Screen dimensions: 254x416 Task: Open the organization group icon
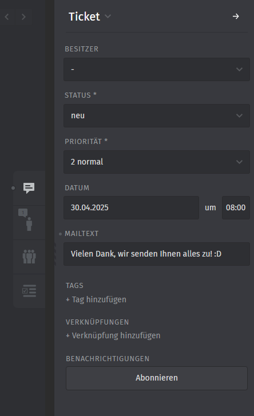click(29, 257)
